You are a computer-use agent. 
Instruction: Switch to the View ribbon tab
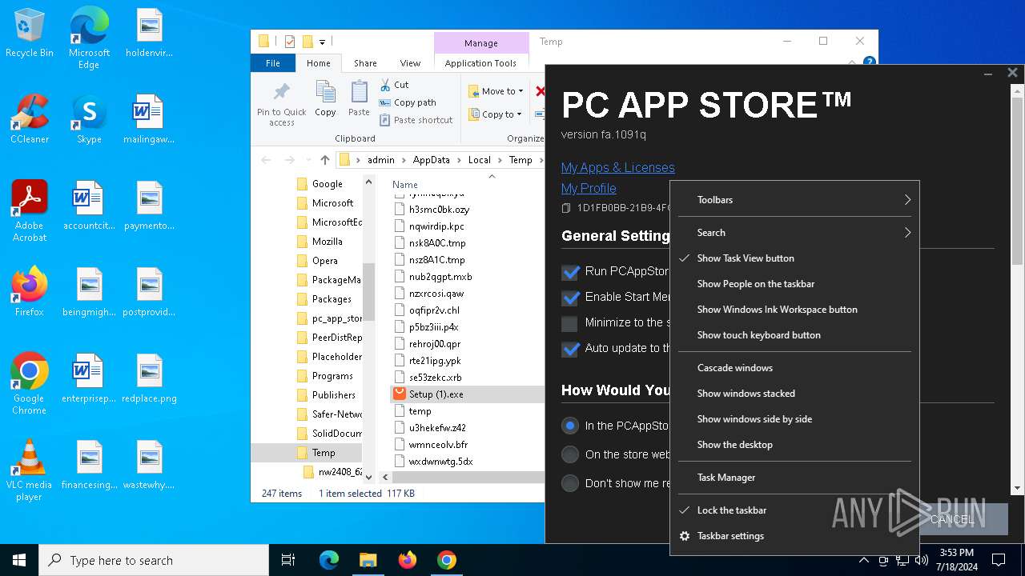(410, 63)
